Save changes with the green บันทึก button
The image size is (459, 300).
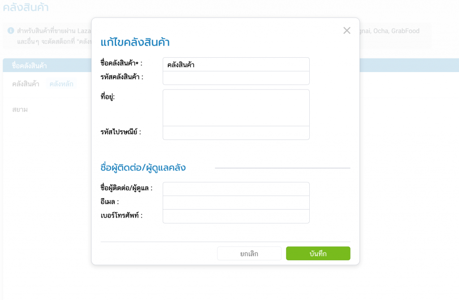pyautogui.click(x=318, y=253)
